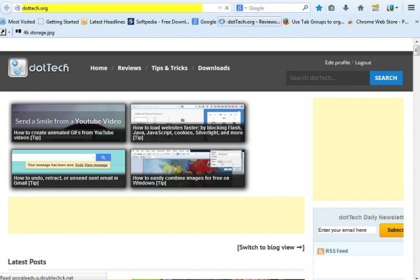Open the Google bookmark in bookmarks bar
The width and height of the screenshot is (420, 280).
point(205,22)
